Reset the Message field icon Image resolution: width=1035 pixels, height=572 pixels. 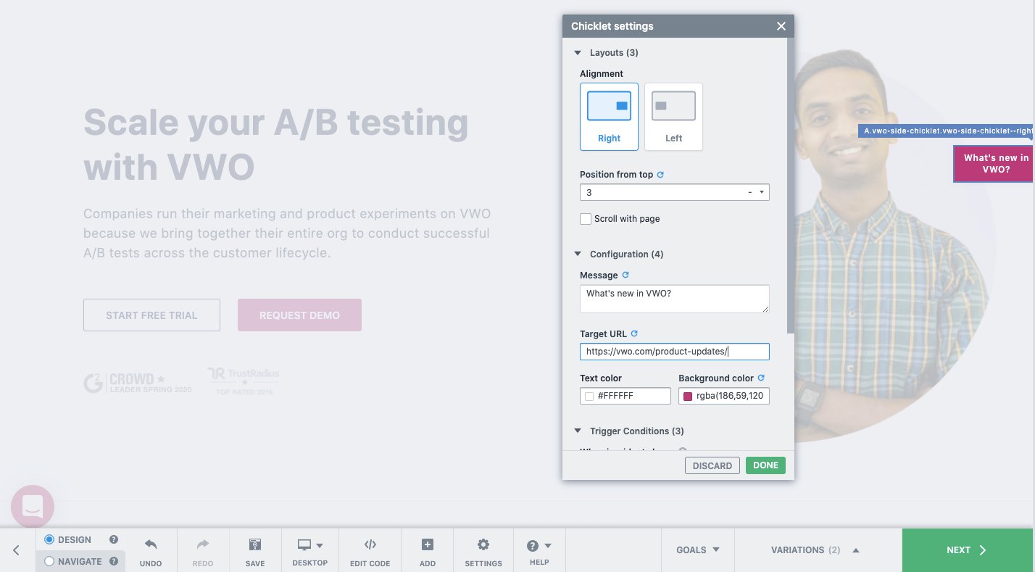pos(625,275)
